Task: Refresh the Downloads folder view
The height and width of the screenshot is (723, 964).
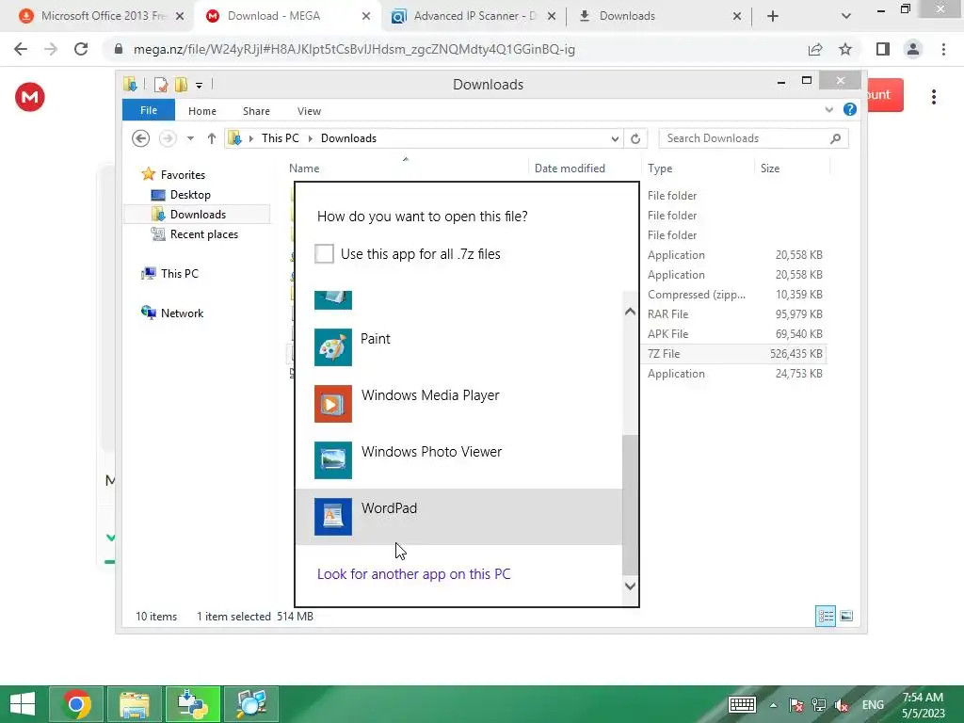Action: [x=635, y=138]
